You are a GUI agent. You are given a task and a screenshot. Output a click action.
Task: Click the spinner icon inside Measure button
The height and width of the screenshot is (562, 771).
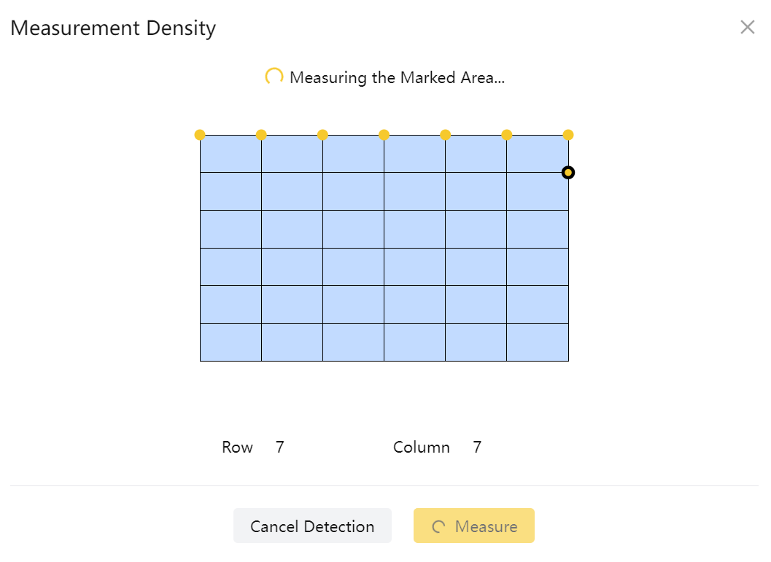pyautogui.click(x=438, y=526)
